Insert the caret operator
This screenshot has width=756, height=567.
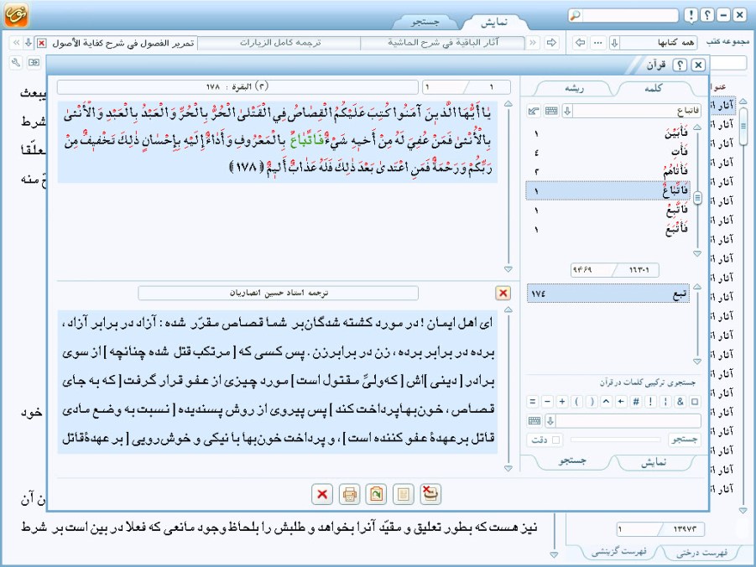click(607, 401)
